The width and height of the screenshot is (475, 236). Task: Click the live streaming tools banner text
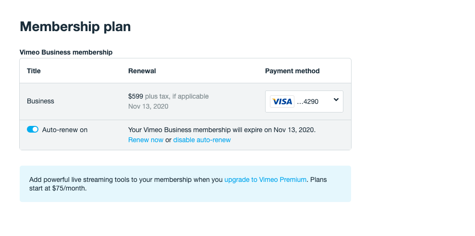126,180
